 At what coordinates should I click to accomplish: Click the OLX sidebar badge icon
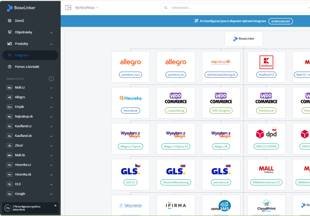[x=9, y=184]
